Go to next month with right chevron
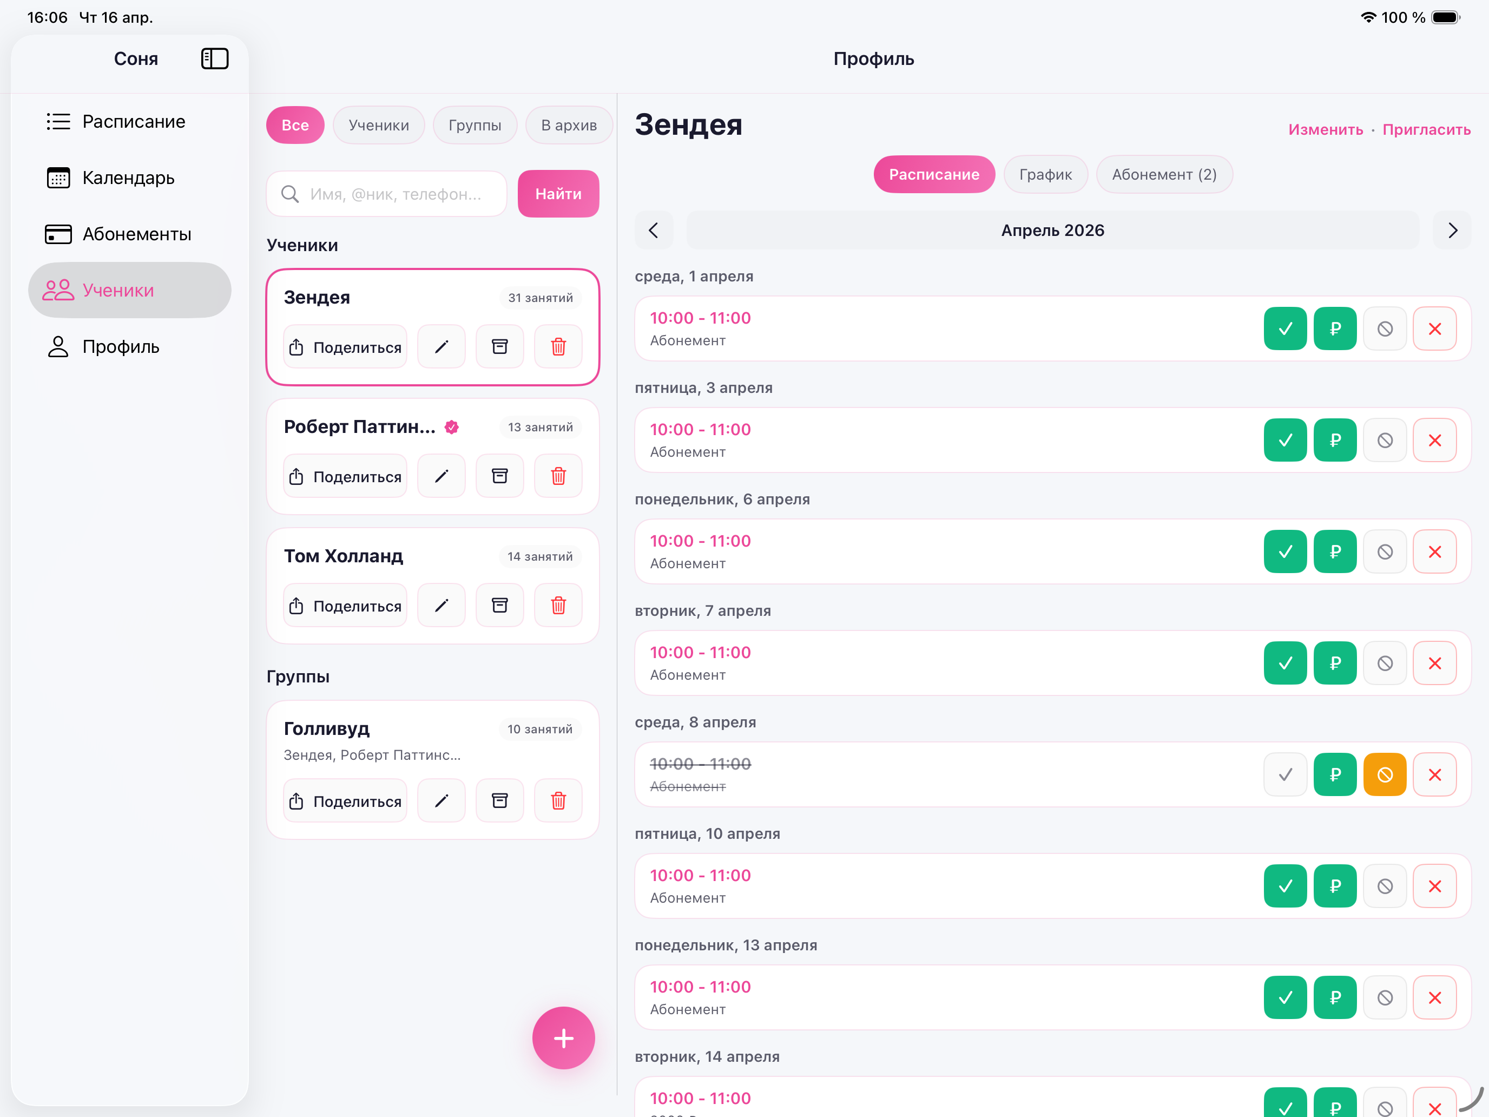 [1452, 230]
